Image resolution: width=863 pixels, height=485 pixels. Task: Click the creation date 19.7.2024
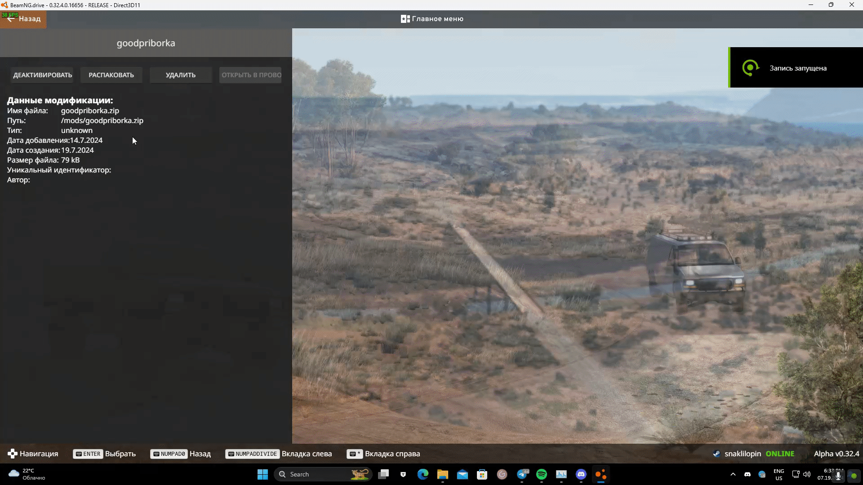pyautogui.click(x=77, y=150)
